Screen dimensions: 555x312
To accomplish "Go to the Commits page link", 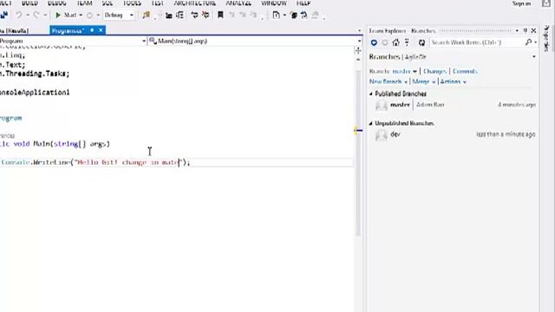I will point(465,71).
